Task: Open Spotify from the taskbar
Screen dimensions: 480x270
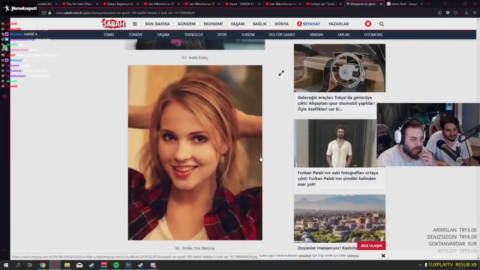Action: click(116, 265)
